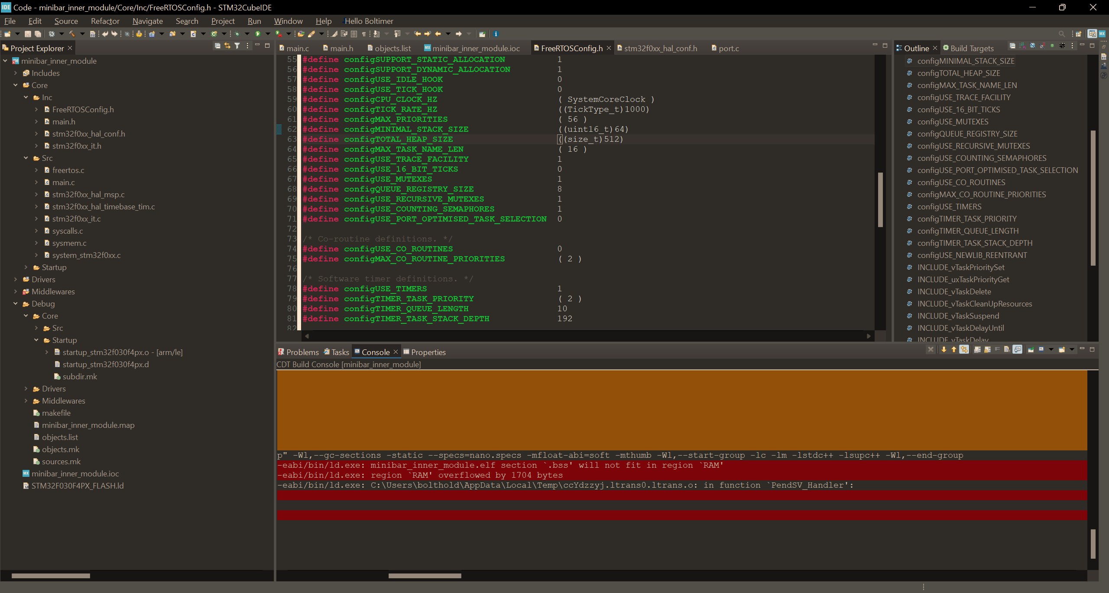This screenshot has width=1109, height=593.
Task: Click the Console horizontal scrollbar thumb
Action: click(x=425, y=576)
